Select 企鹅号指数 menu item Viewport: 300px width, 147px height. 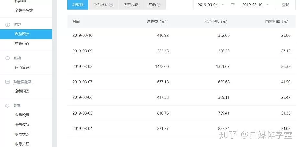coord(24,10)
